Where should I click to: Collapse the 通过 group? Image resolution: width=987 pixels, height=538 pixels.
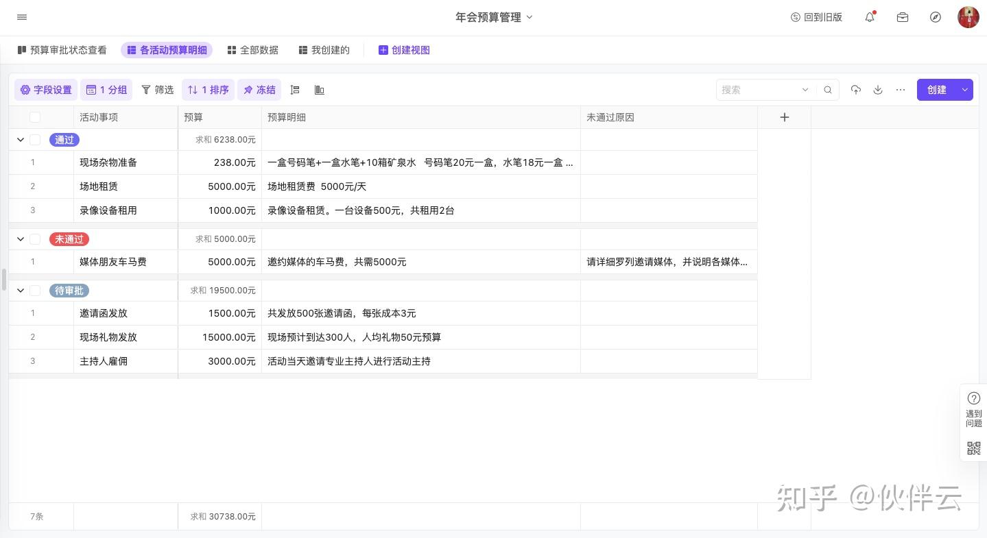point(21,140)
